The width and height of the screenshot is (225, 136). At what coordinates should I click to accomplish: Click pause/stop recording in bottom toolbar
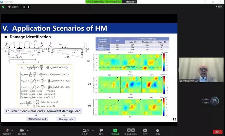coord(131,131)
